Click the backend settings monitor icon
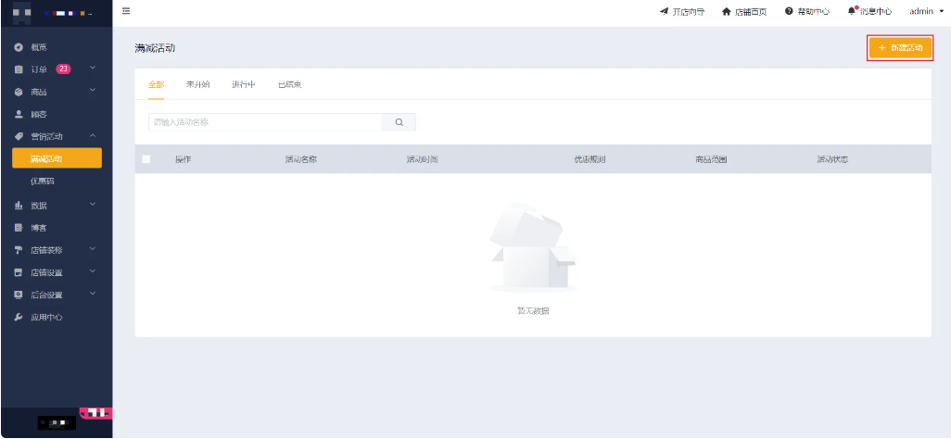Viewport: 951px width, 439px height. (x=19, y=295)
